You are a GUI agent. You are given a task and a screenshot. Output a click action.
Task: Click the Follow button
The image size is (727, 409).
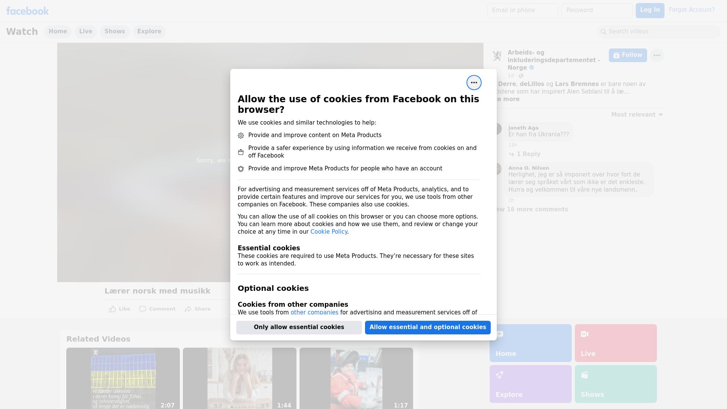627,55
